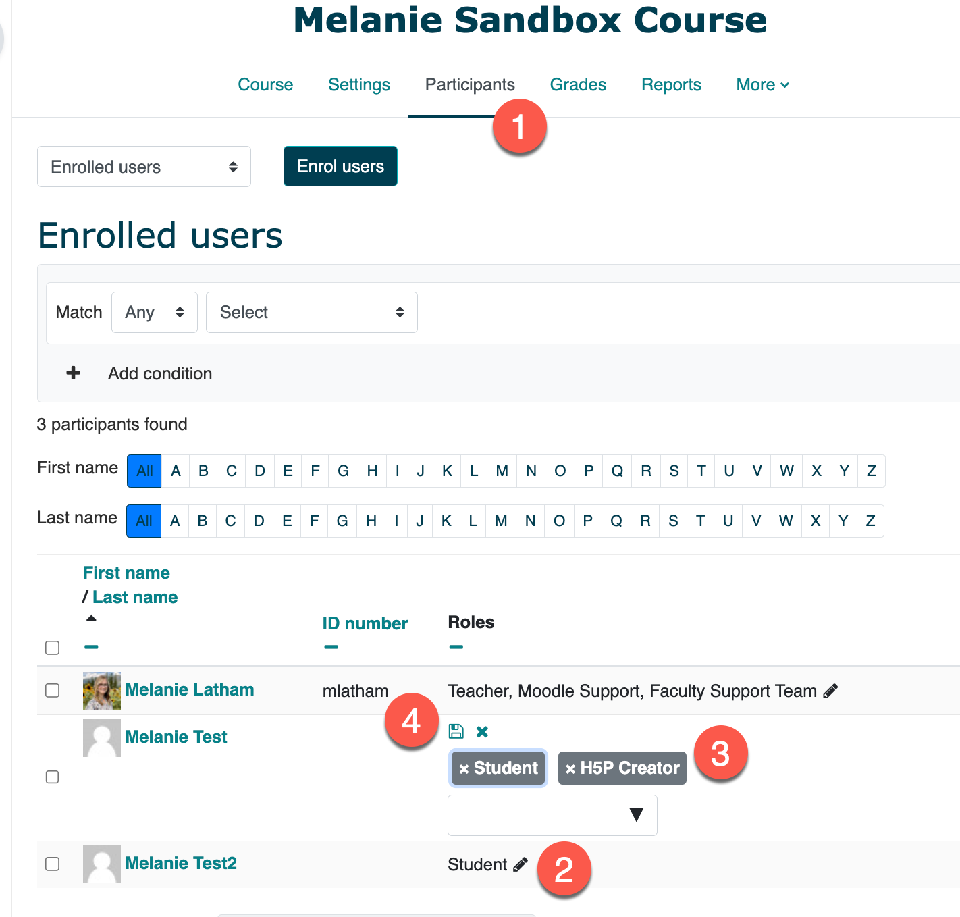Click the plus icon beside Add condition
This screenshot has height=917, width=960.
[x=74, y=373]
